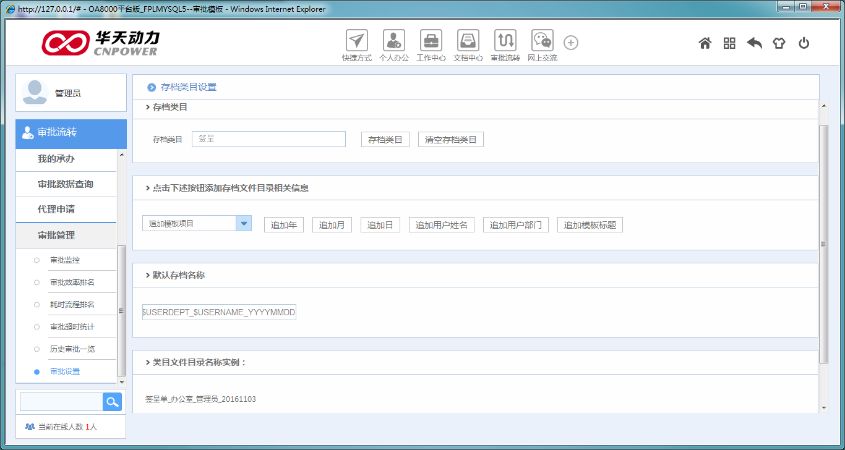Click the 清空存档类目 button
845x450 pixels.
[450, 140]
